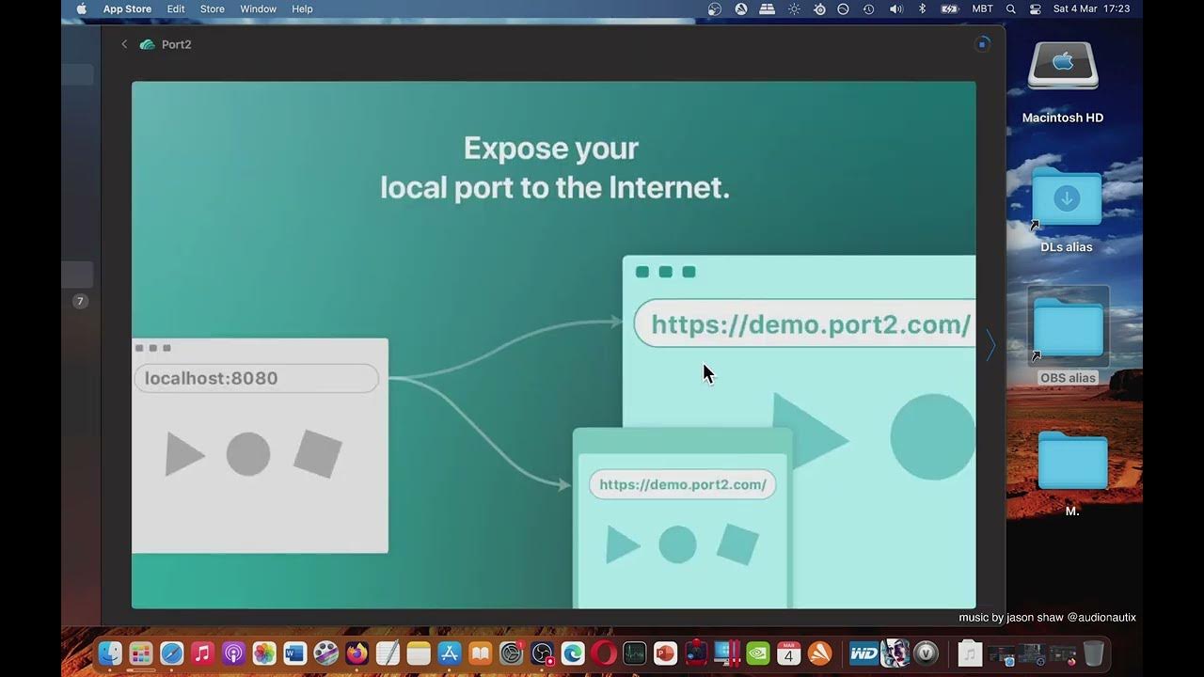
Task: Open System Preferences from the Dock
Action: tap(511, 653)
